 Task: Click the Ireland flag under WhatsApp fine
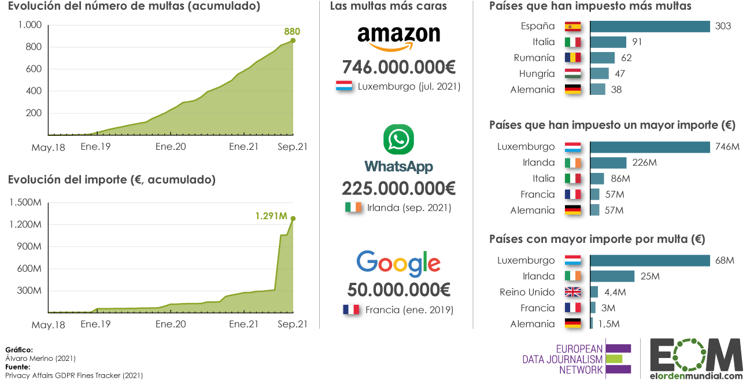[353, 207]
